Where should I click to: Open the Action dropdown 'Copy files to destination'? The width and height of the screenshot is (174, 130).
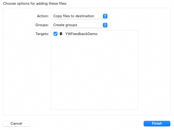79,16
